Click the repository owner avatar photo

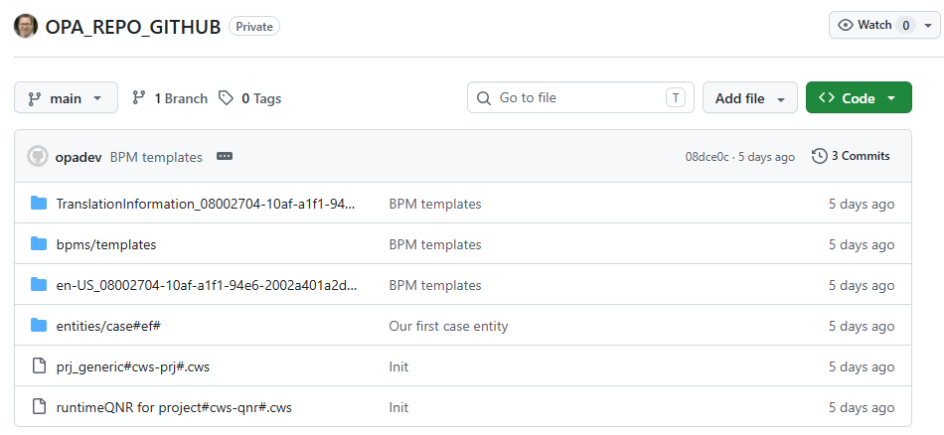click(x=26, y=26)
